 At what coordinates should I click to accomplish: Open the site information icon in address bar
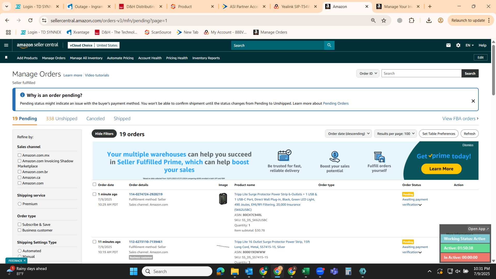(x=44, y=20)
